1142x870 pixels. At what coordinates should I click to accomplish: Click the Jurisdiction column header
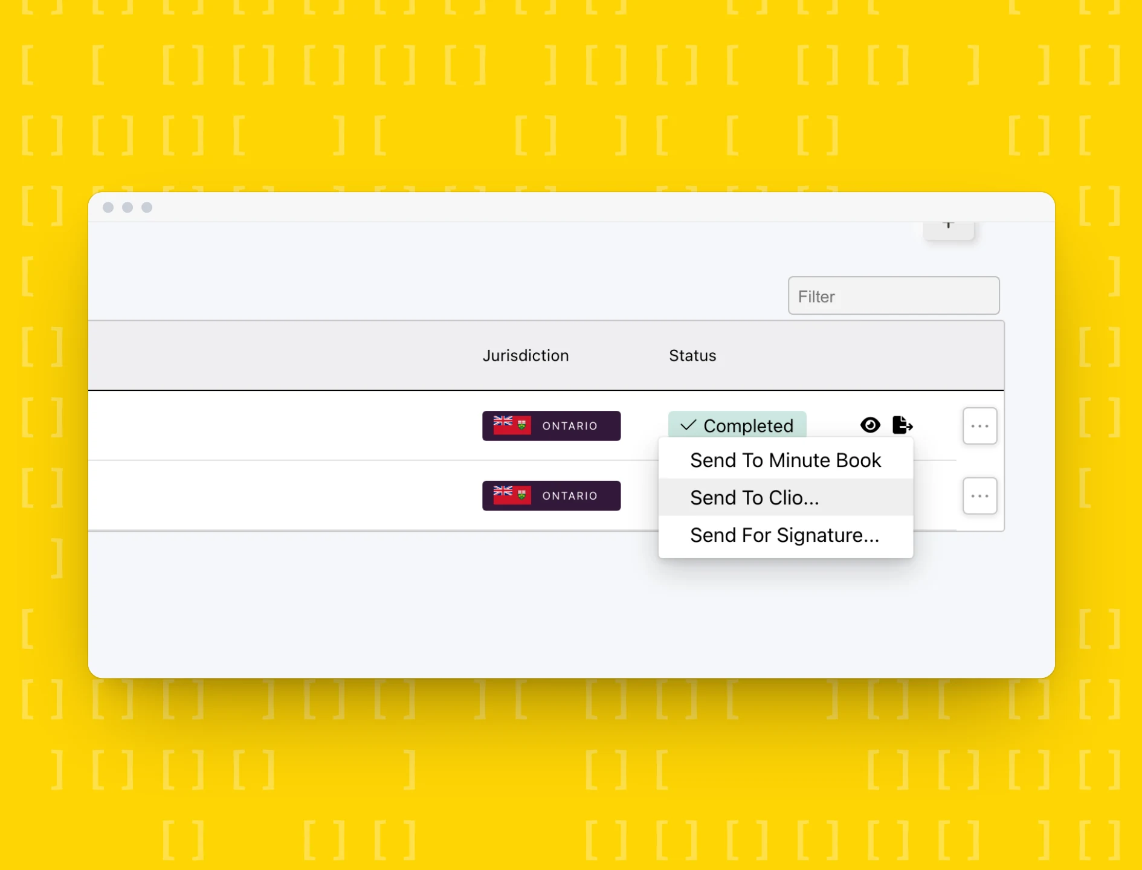(x=525, y=356)
